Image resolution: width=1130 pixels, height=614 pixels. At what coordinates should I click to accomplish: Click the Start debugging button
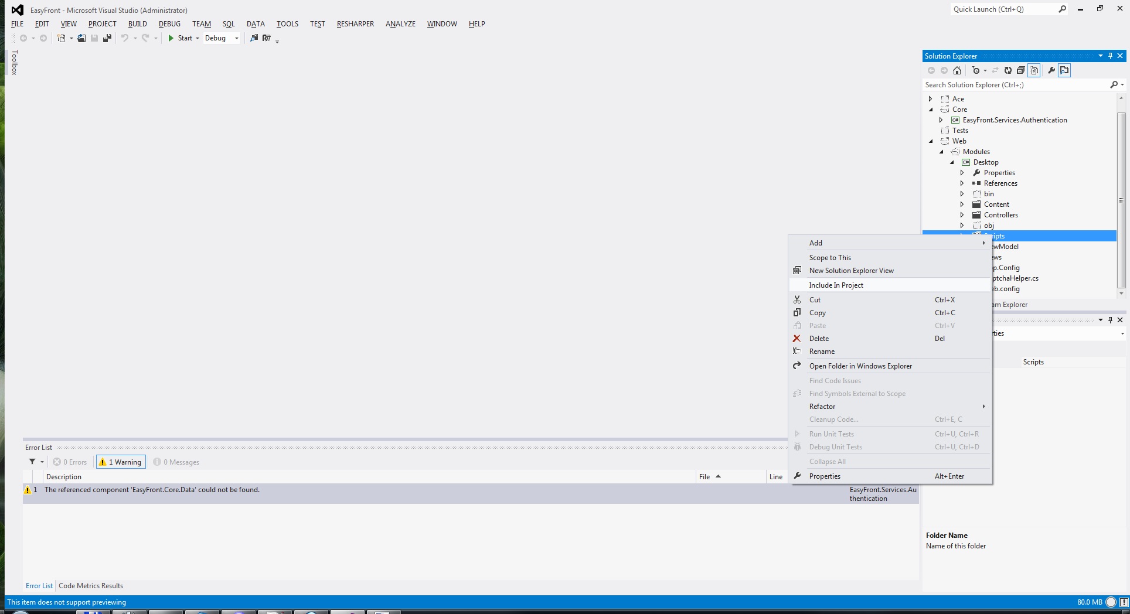point(180,38)
